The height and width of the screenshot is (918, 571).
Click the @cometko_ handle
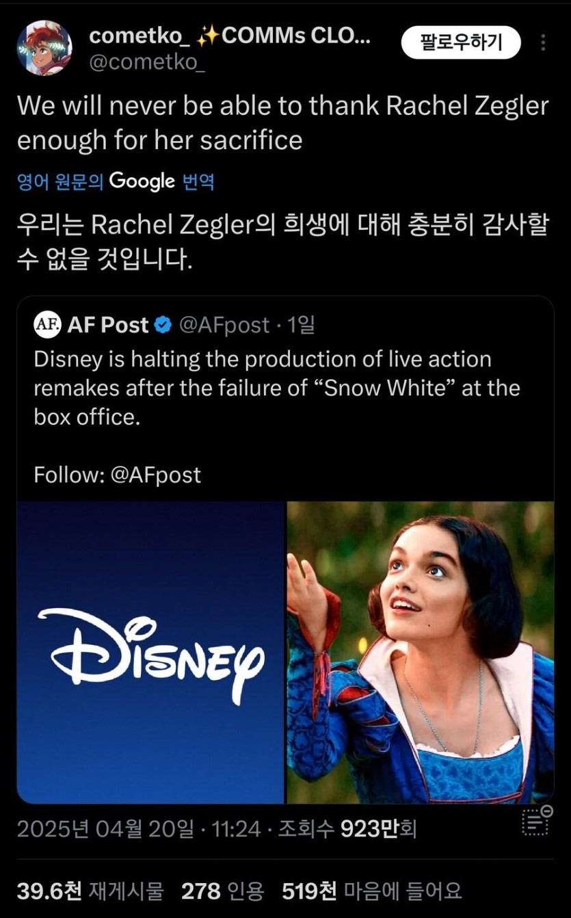pyautogui.click(x=147, y=62)
